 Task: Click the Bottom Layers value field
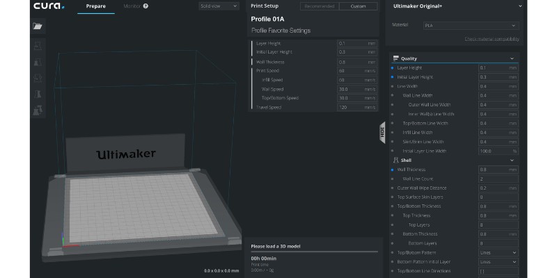[x=498, y=244]
